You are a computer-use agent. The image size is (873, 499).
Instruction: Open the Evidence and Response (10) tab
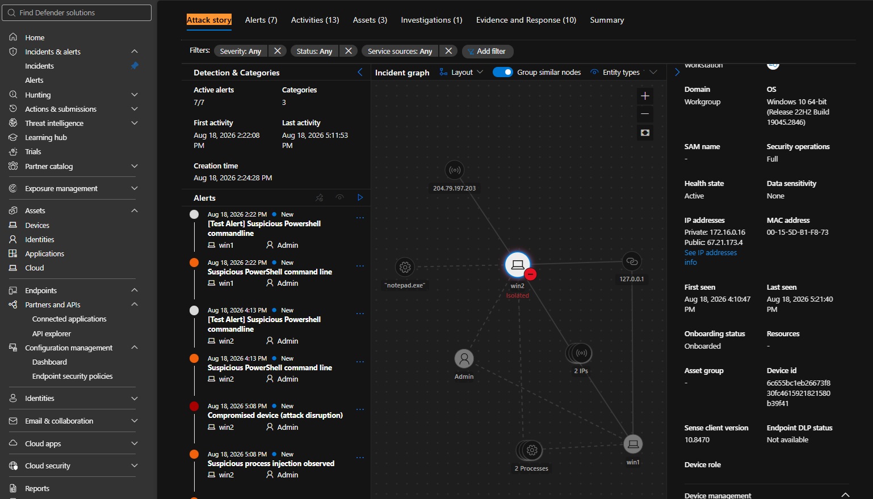[526, 20]
